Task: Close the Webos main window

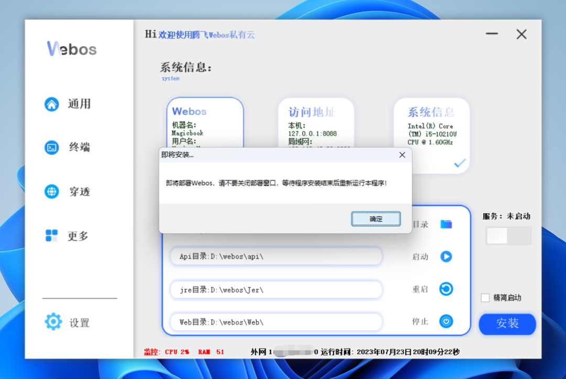Action: [521, 34]
